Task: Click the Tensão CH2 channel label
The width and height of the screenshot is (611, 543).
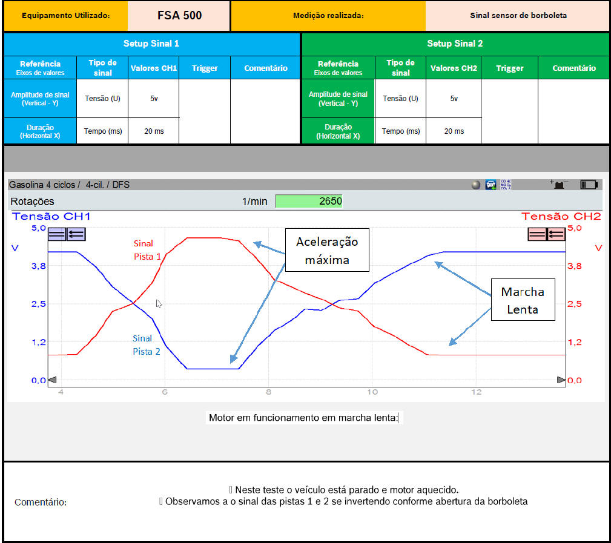Action: click(561, 216)
